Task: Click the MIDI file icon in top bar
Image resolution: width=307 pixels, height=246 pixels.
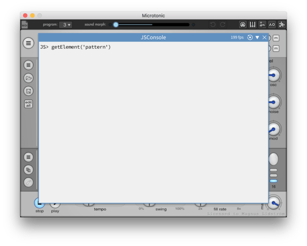Action: 25,25
